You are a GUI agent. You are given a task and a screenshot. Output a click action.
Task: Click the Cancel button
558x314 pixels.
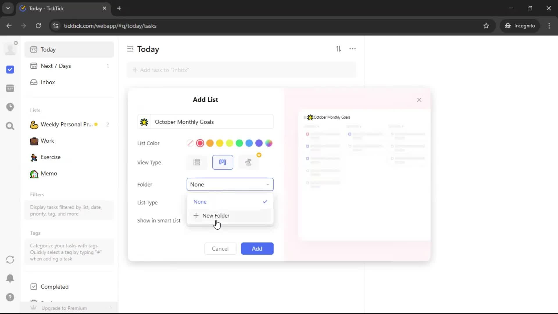(220, 249)
